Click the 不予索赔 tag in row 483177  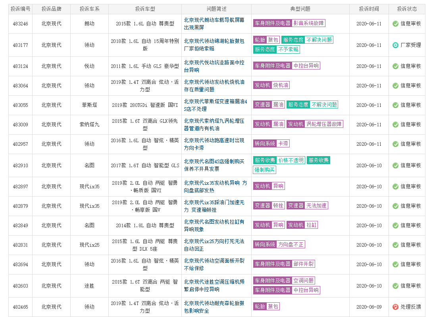(x=288, y=50)
